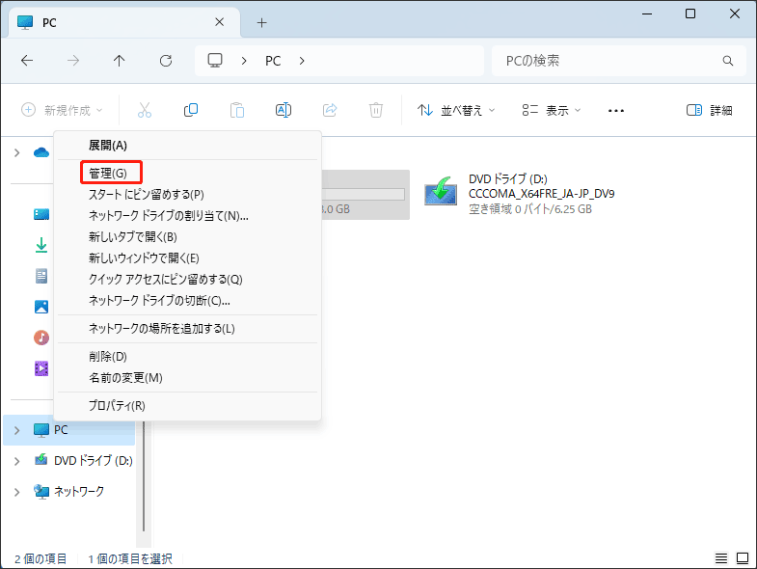757x569 pixels.
Task: Choose 削除(D) from context menu
Action: click(x=187, y=357)
